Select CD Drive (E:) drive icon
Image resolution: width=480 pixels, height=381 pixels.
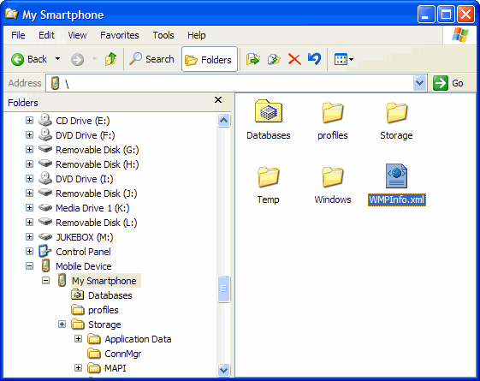click(x=45, y=121)
